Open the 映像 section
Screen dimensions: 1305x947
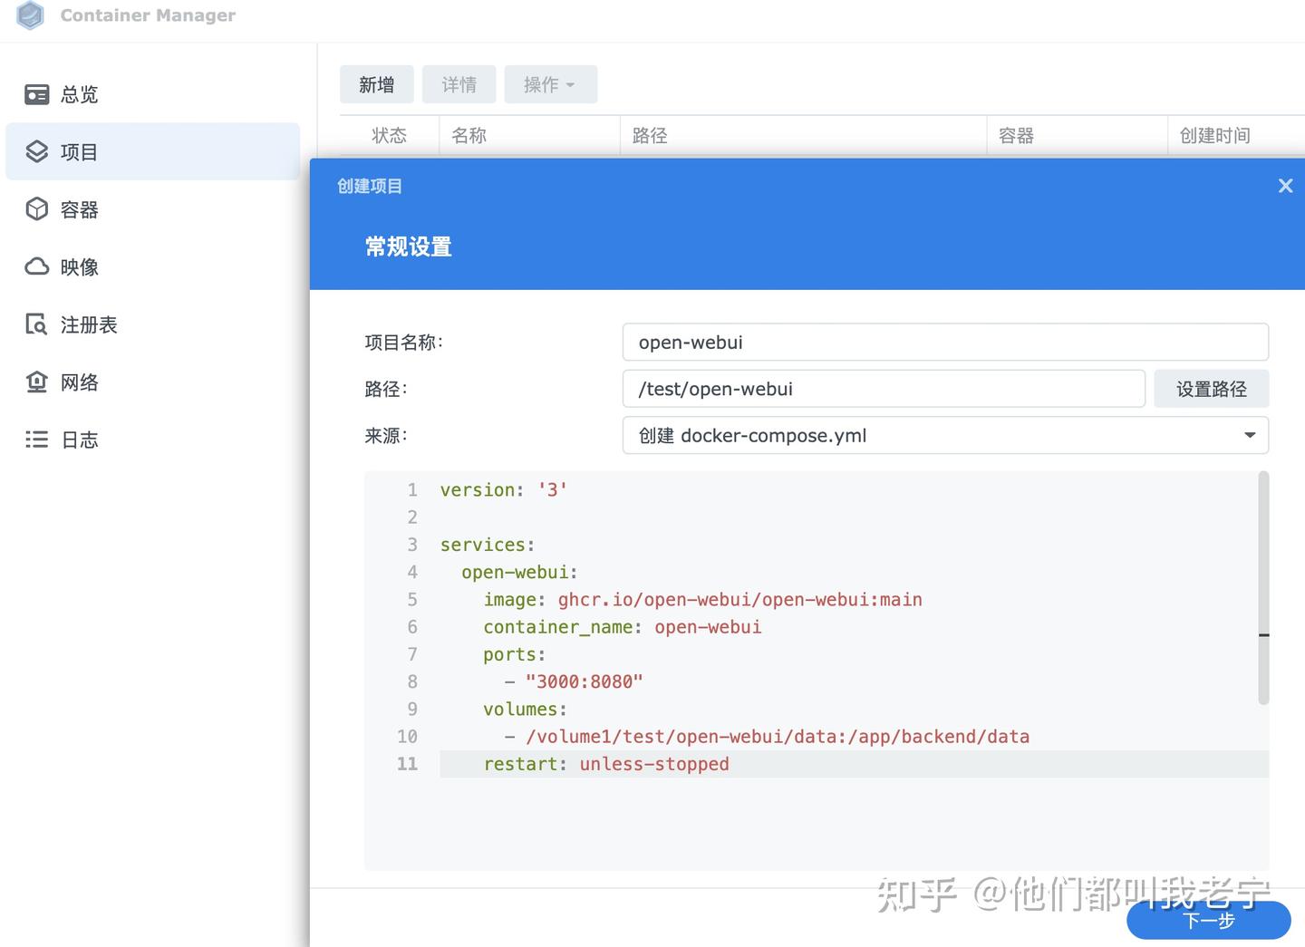152,266
